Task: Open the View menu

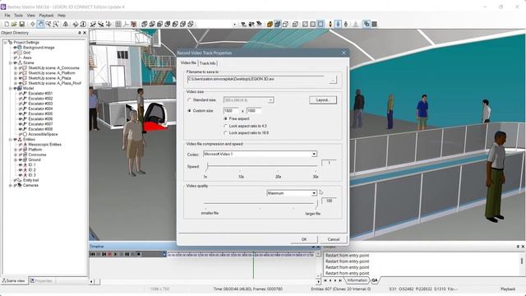Action: click(31, 16)
